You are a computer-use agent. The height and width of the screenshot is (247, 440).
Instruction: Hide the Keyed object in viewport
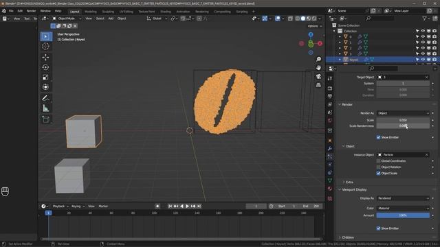423,60
